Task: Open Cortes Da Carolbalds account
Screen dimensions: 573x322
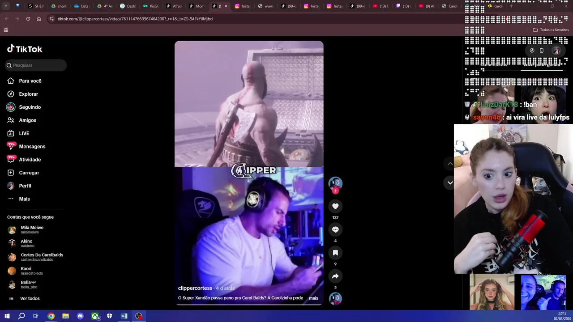Action: 36,257
